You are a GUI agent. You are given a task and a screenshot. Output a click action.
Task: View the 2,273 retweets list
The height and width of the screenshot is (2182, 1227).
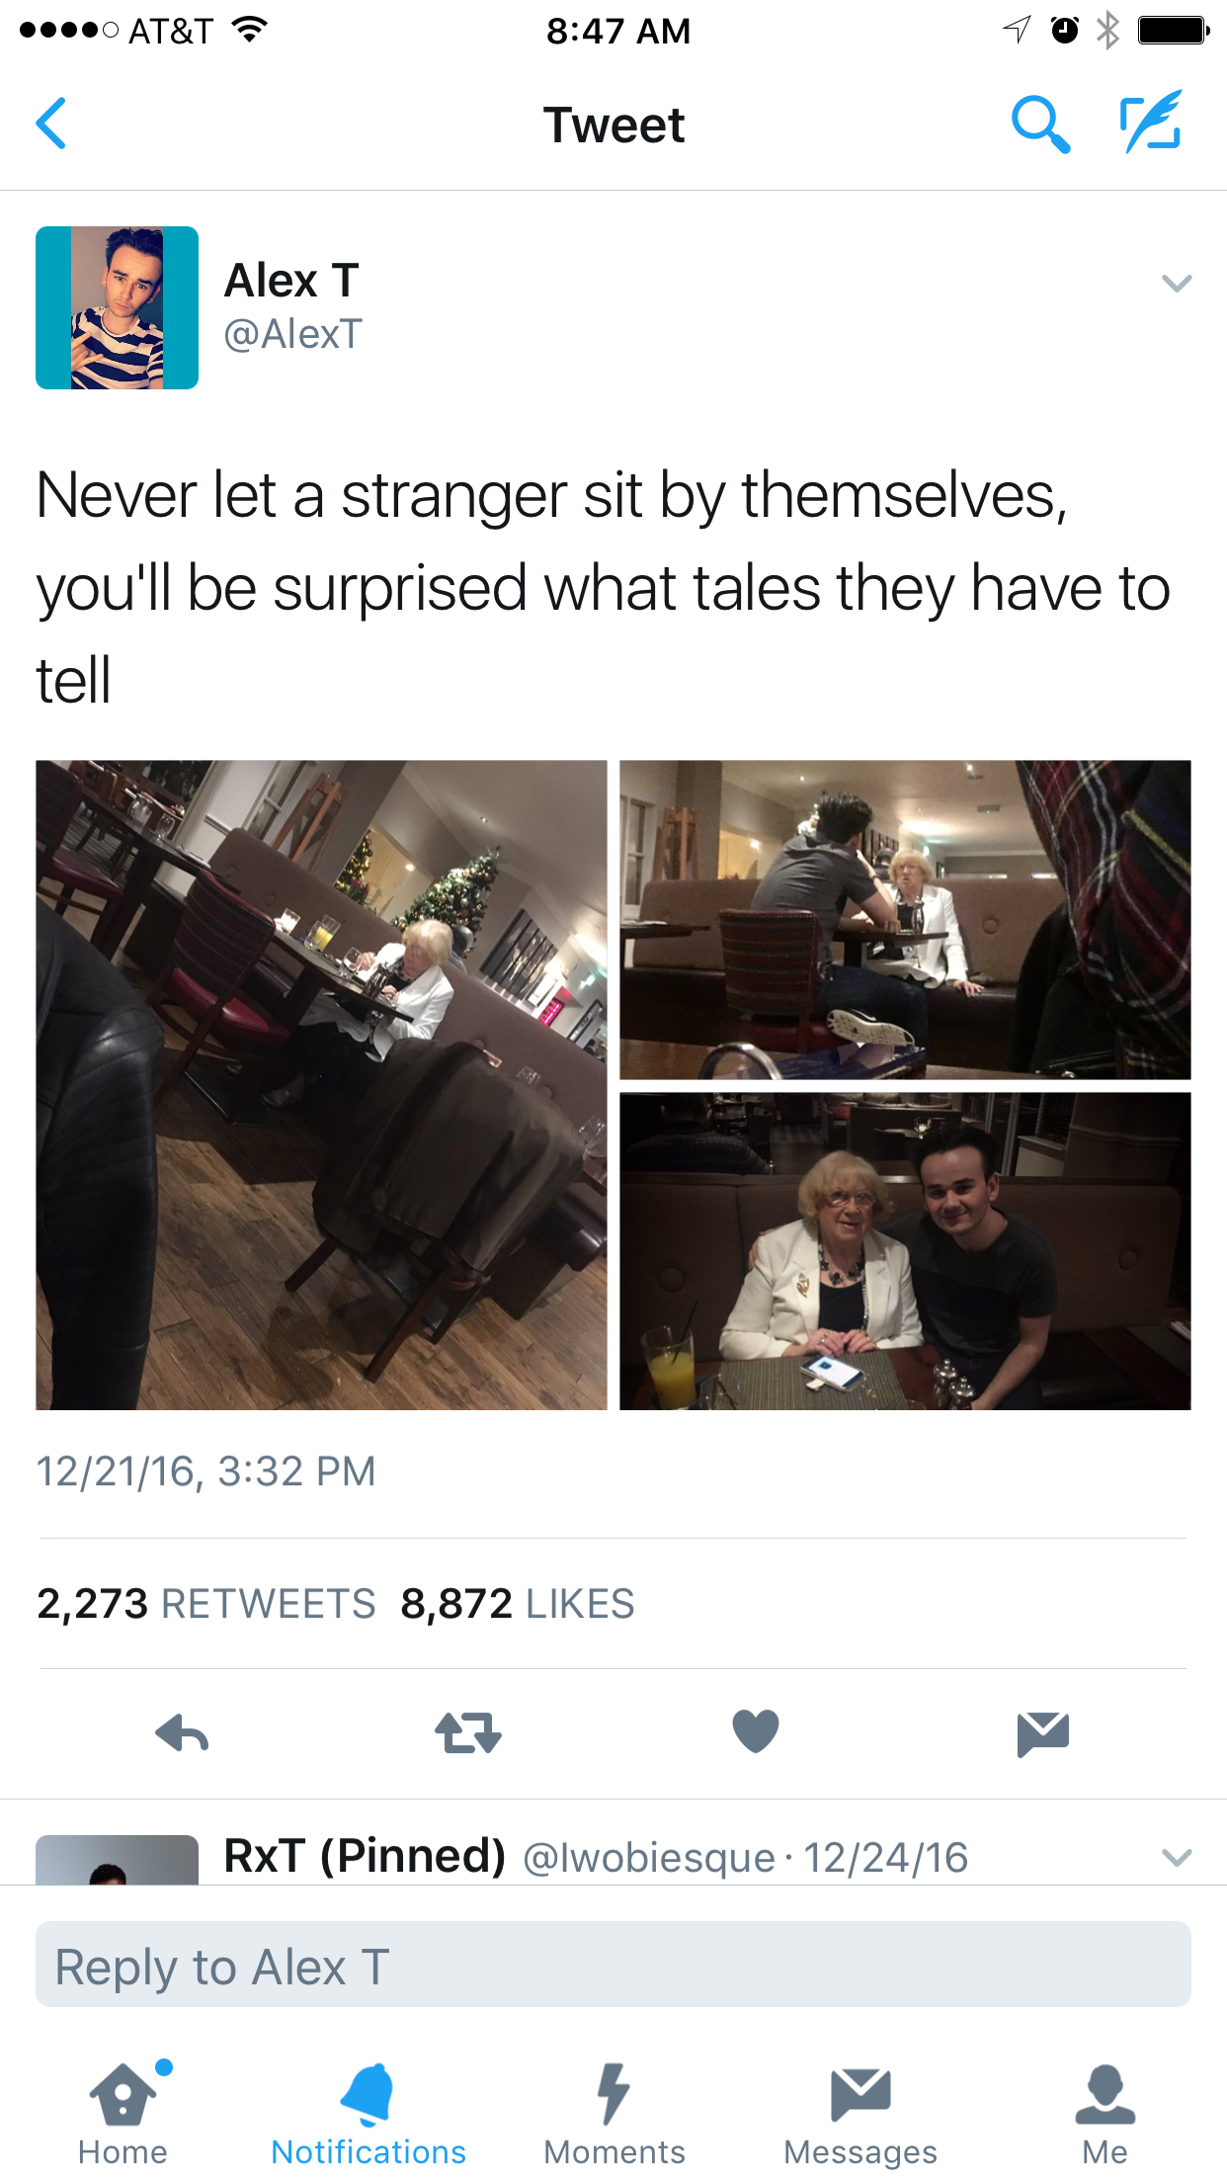pyautogui.click(x=206, y=1603)
